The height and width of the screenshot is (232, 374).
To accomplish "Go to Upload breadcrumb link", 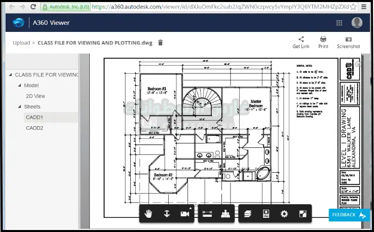I will point(21,43).
